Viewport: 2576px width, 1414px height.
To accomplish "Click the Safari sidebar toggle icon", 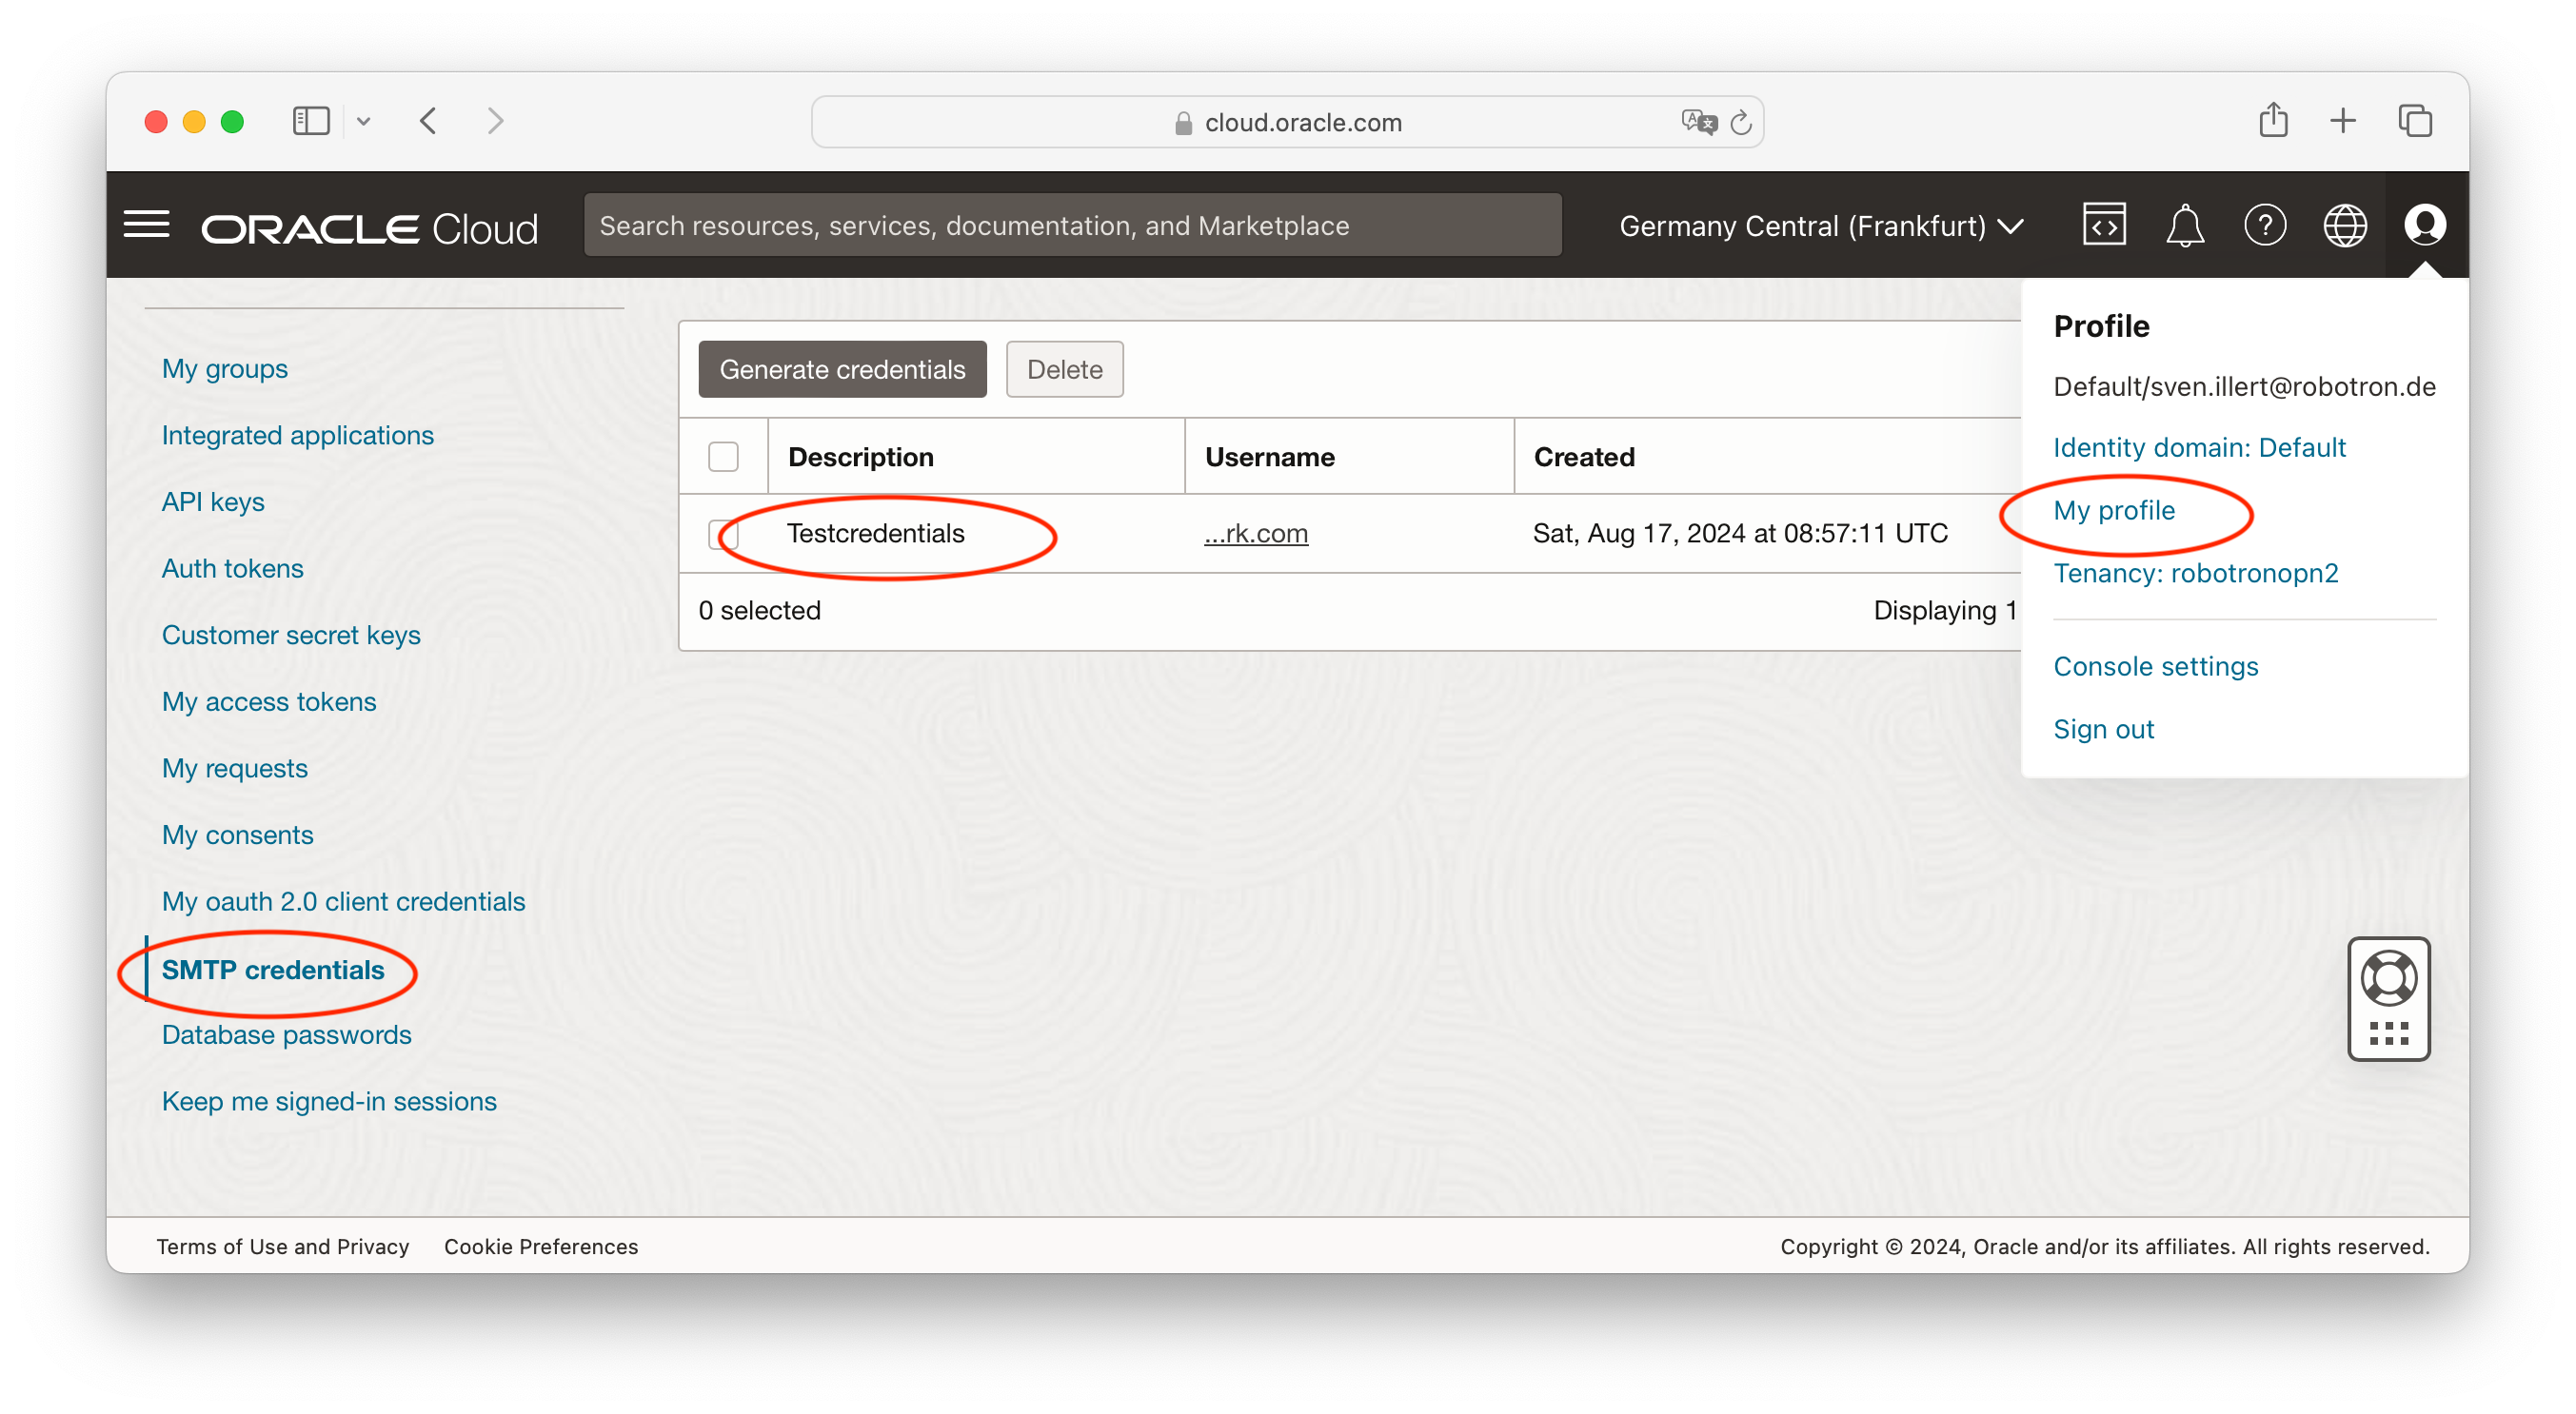I will coord(310,121).
